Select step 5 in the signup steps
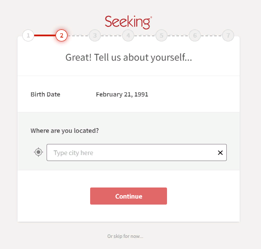Viewport: 261px width, 249px height. point(161,35)
